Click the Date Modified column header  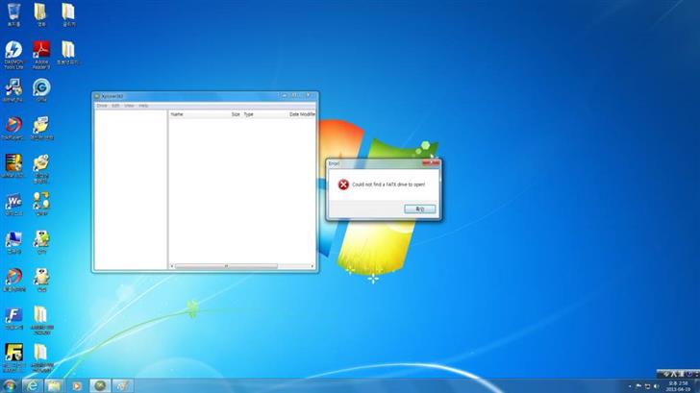pyautogui.click(x=302, y=114)
